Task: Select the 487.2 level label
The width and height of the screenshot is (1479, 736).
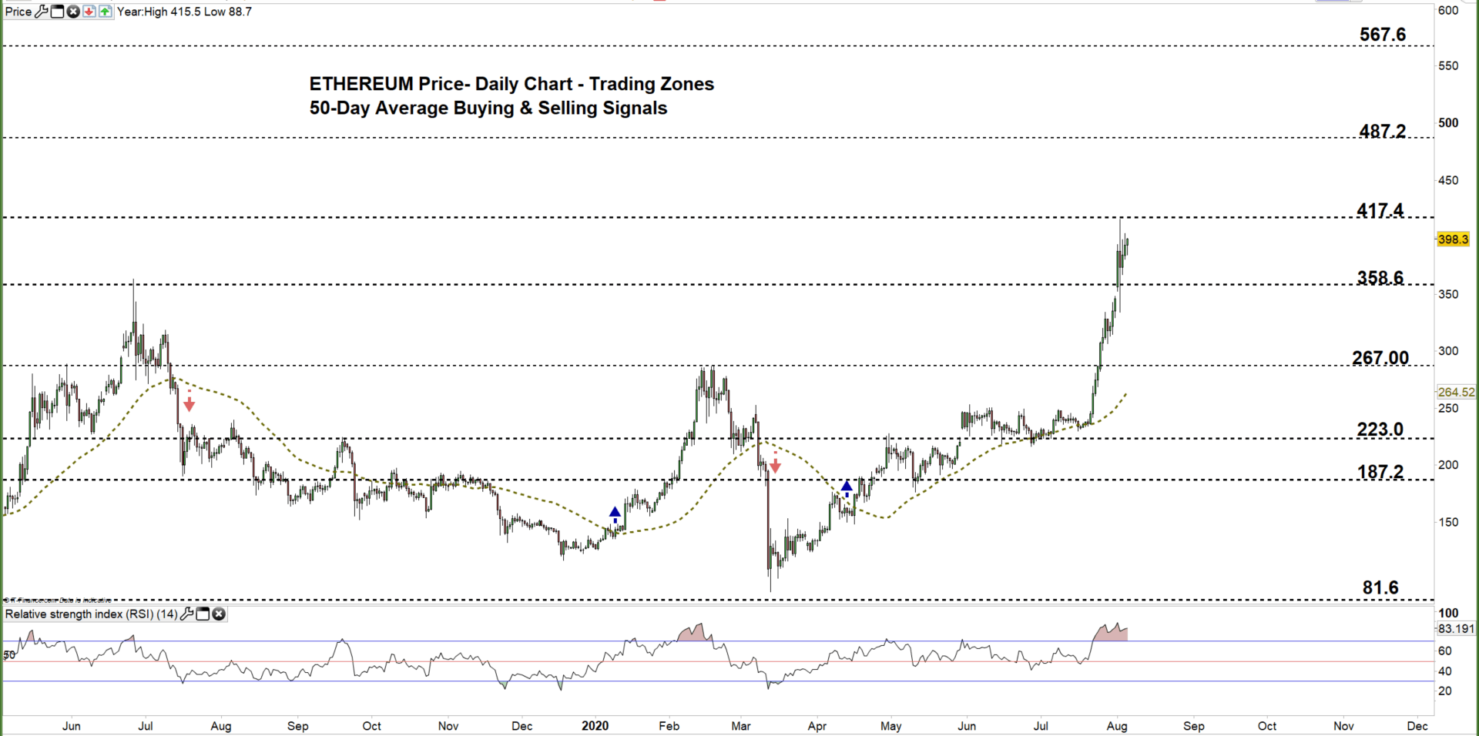Action: pos(1383,131)
